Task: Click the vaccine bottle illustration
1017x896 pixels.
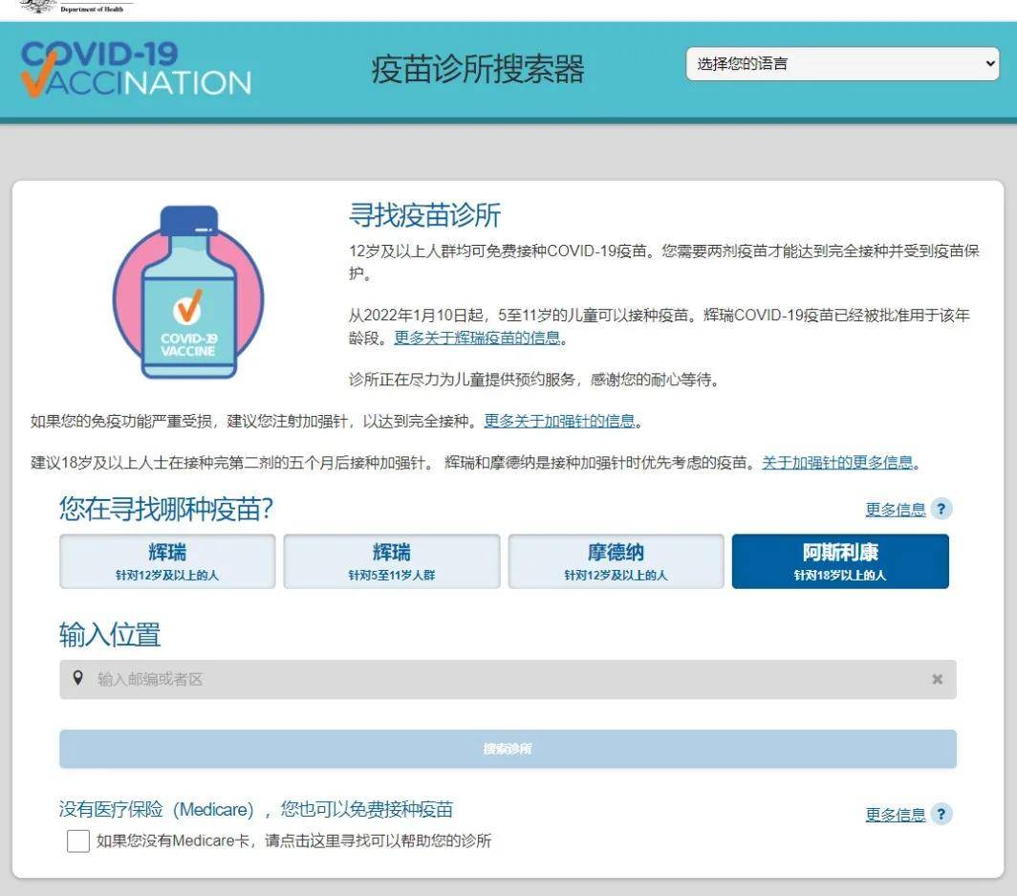Action: point(188,292)
